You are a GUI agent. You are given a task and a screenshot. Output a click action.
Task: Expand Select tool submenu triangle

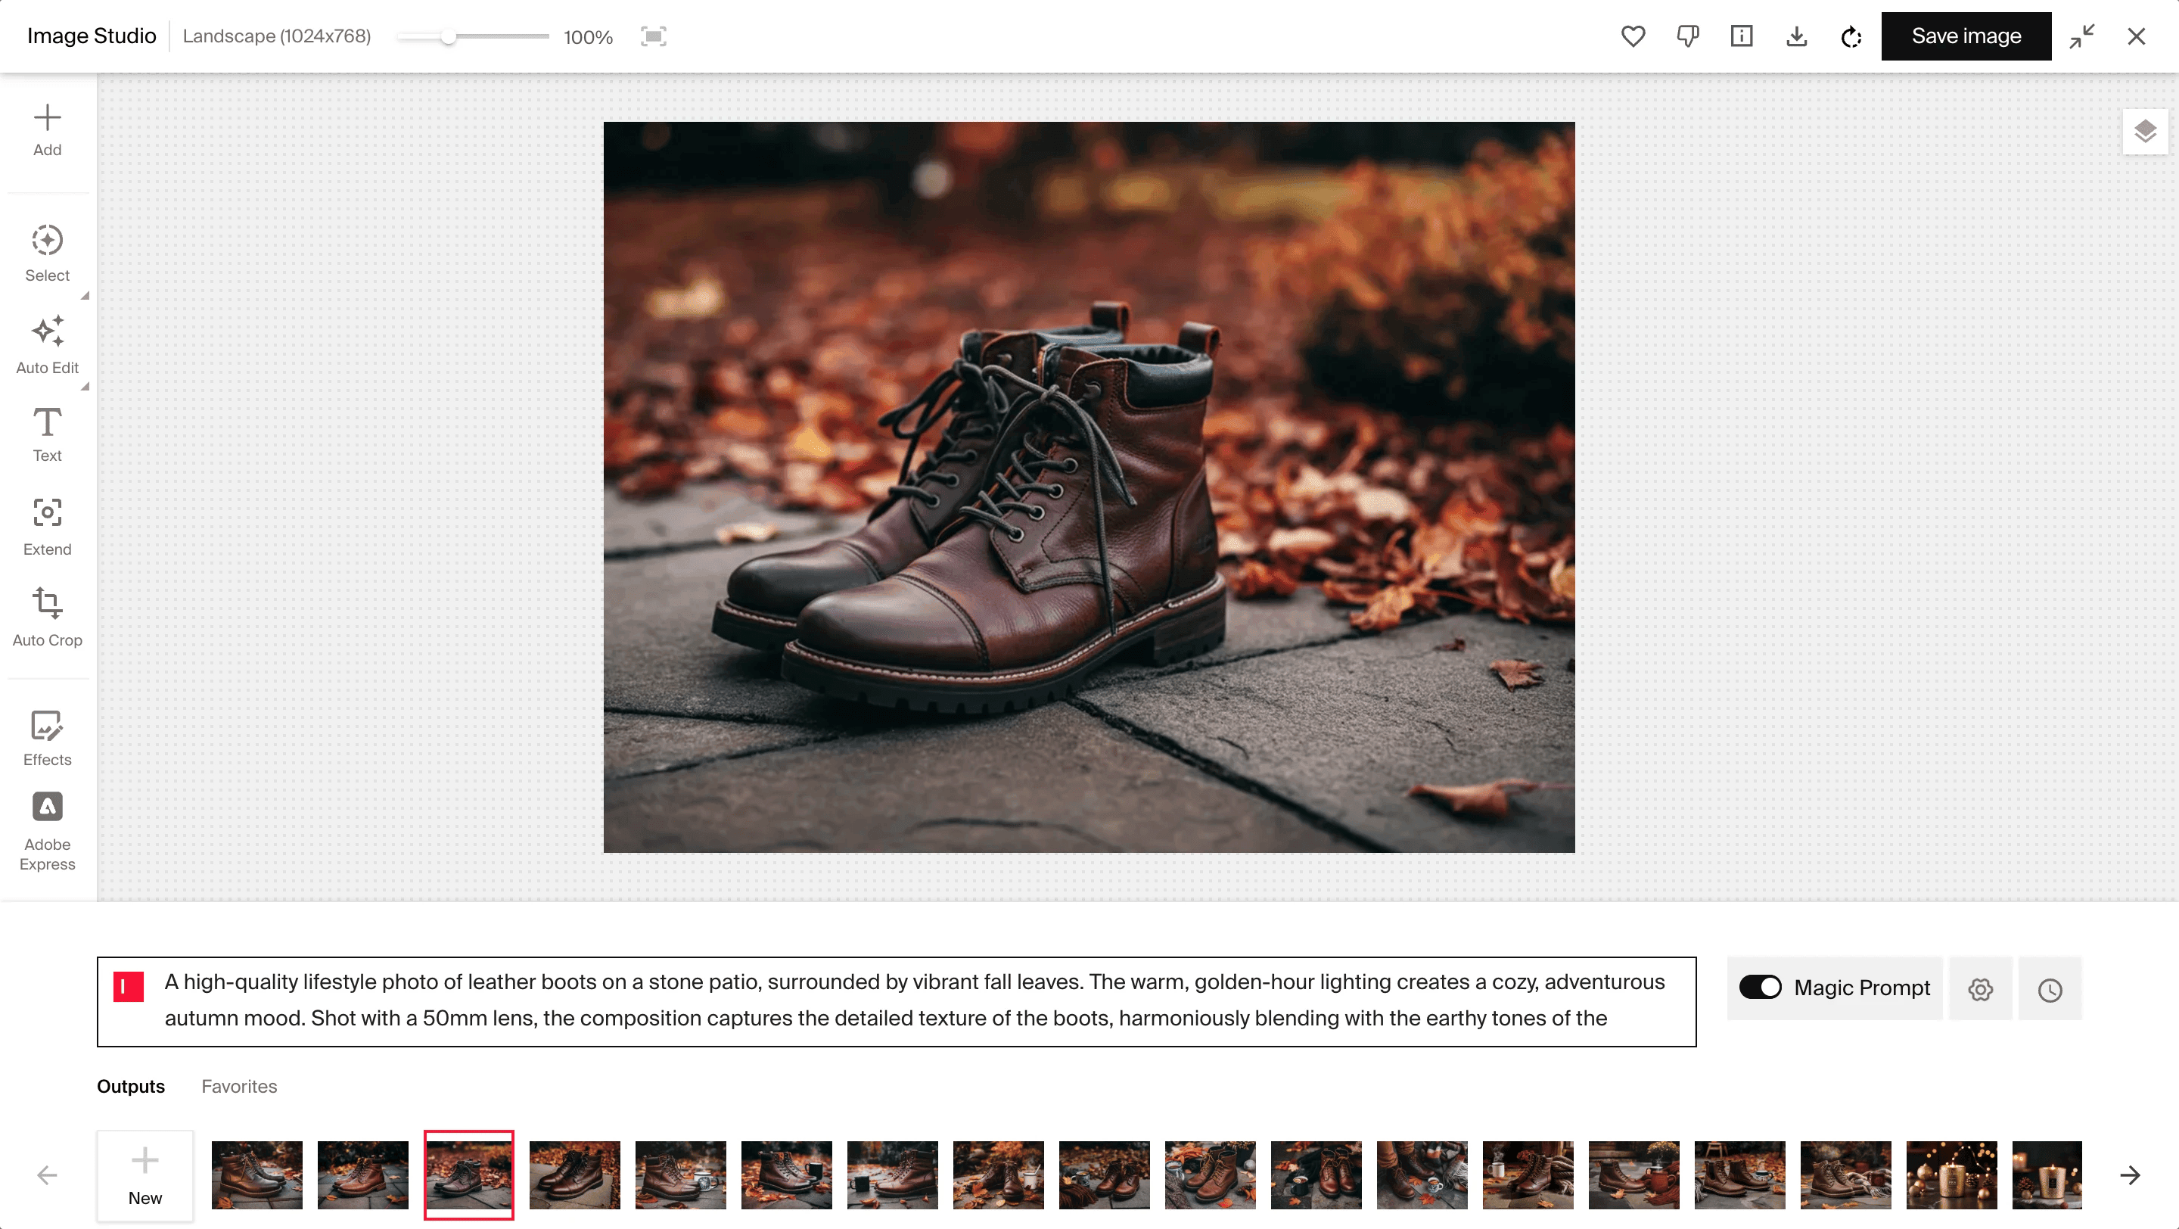[85, 295]
